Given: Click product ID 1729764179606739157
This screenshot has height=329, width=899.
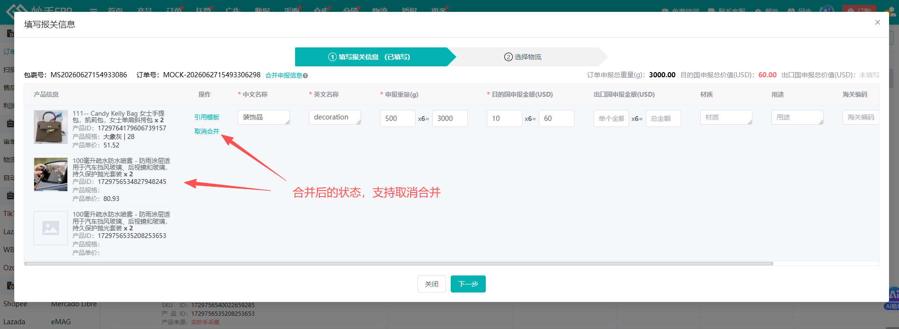Looking at the screenshot, I should [132, 128].
